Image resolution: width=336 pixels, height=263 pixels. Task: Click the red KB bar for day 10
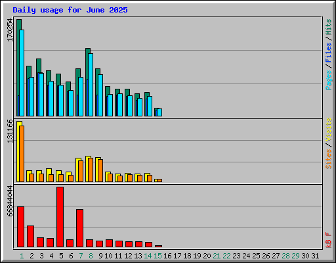click(110, 243)
